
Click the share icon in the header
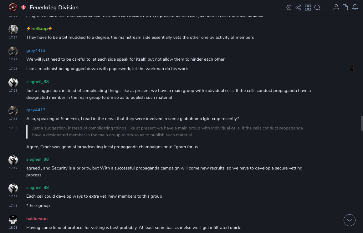[x=298, y=8]
